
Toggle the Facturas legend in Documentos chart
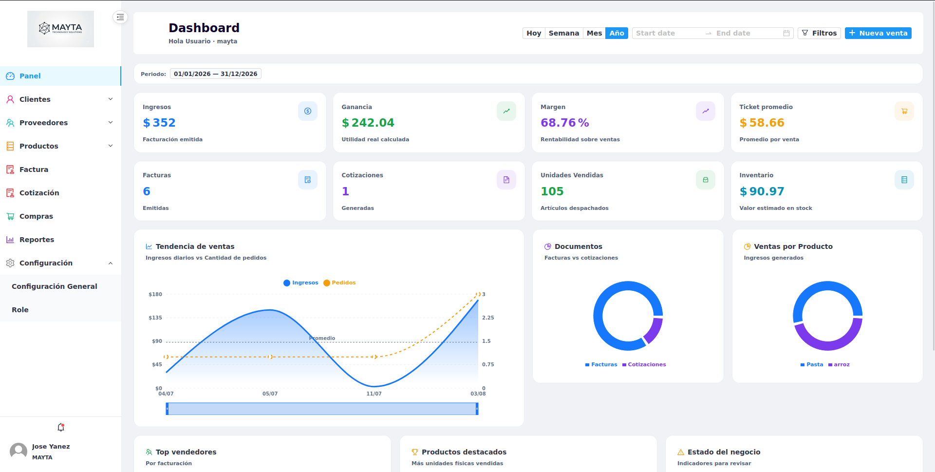point(601,364)
